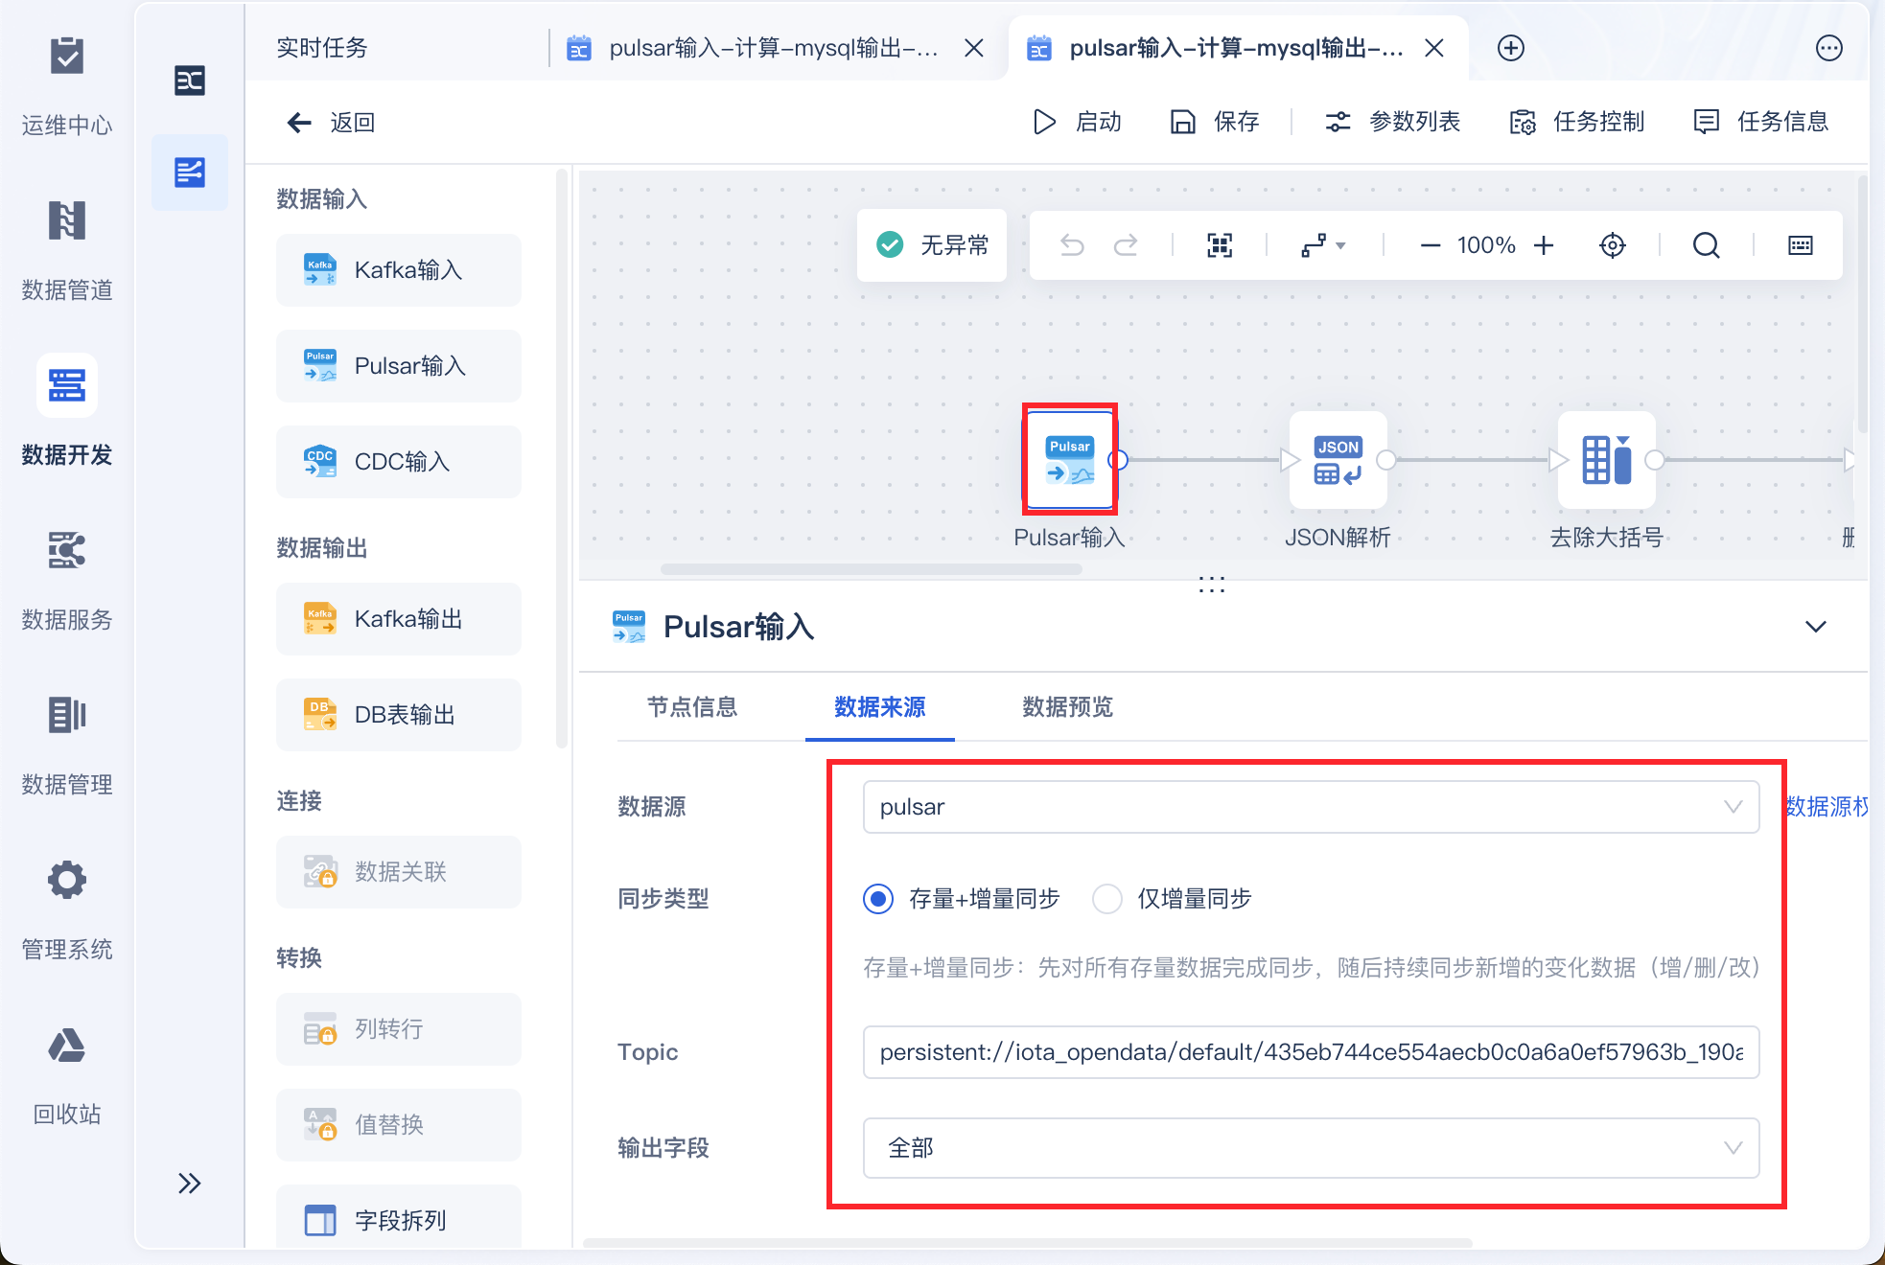
Task: Open the 数据源 pulsar dropdown
Action: tap(1310, 807)
